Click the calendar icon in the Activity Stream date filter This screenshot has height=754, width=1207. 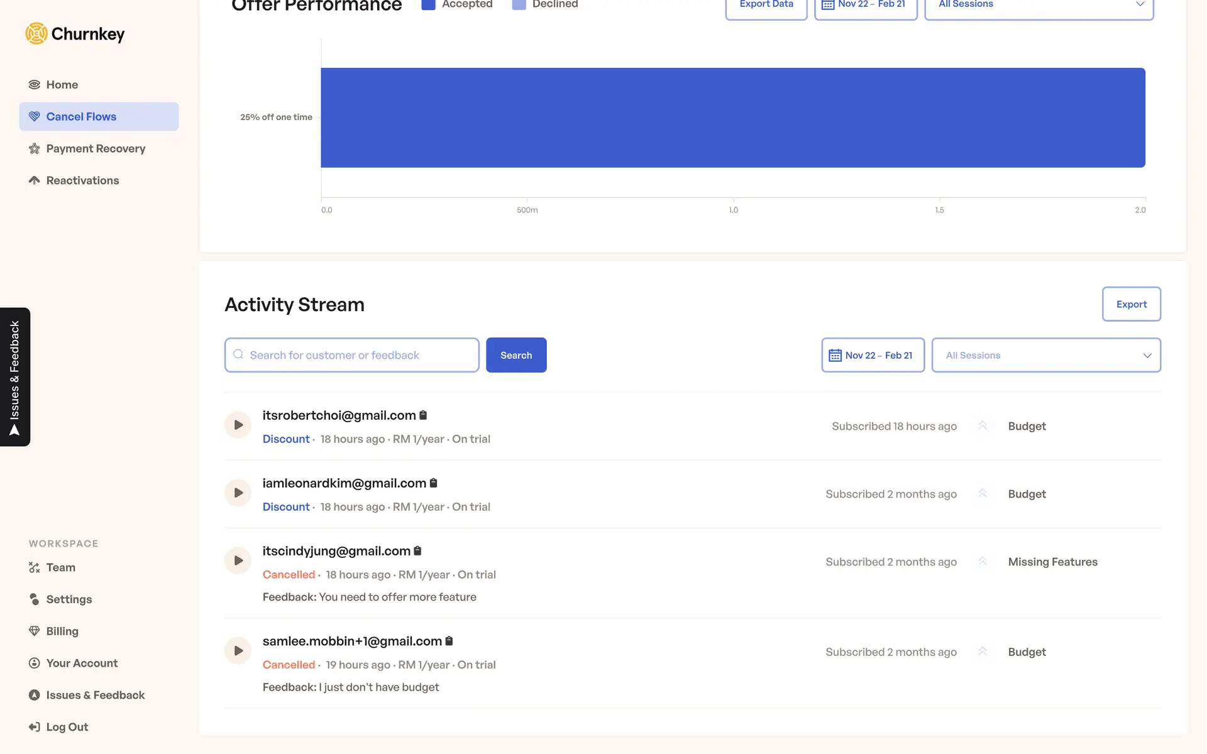tap(835, 356)
